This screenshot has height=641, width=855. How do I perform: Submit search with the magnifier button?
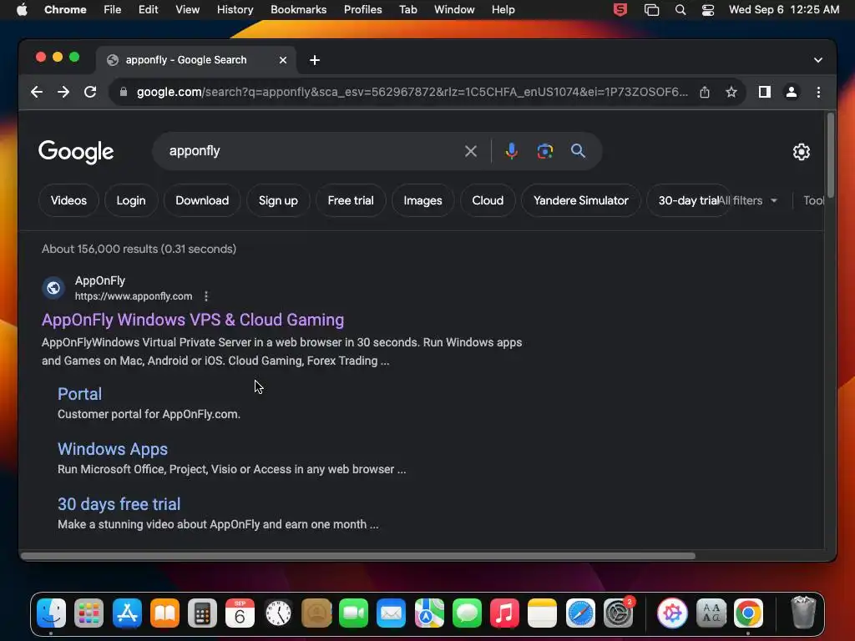578,151
